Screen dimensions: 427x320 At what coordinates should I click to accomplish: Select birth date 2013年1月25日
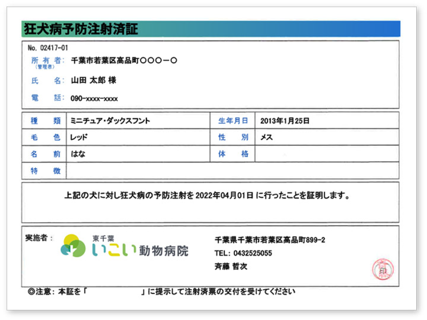coord(285,121)
